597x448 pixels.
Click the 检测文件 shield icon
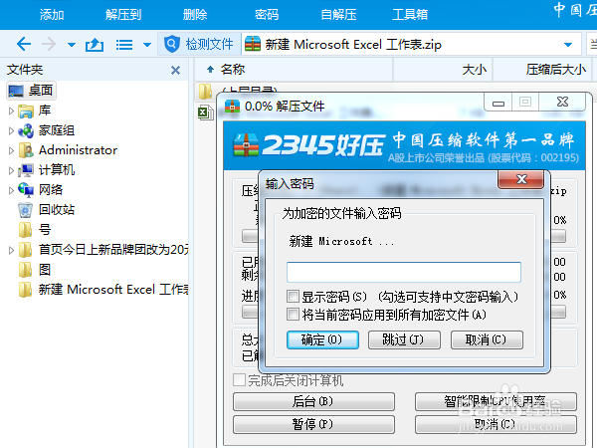[172, 44]
